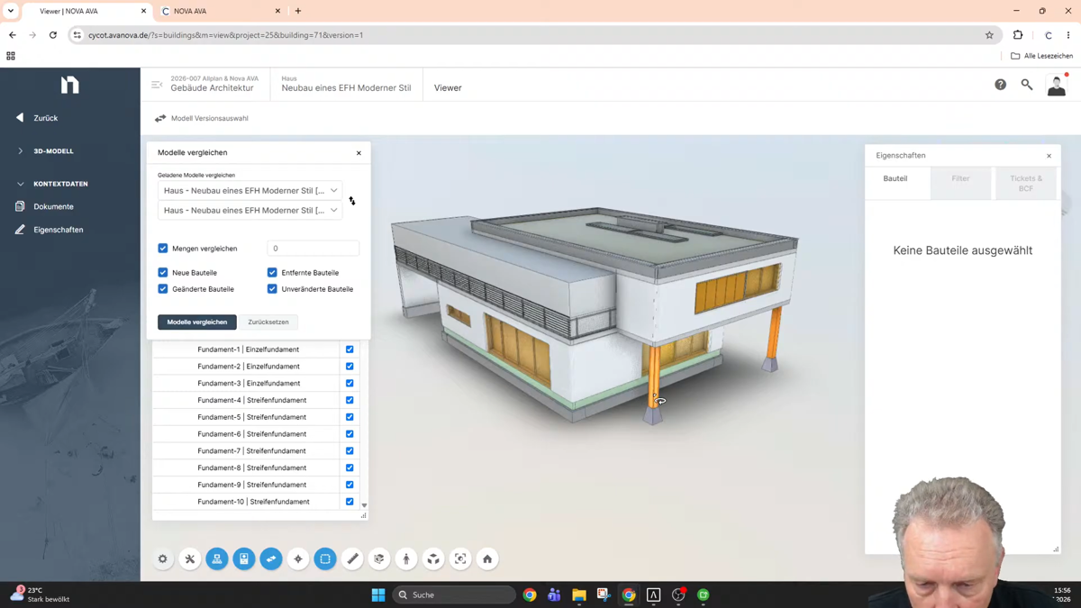Uncheck Unveränderte Bauteile checkbox
Image resolution: width=1081 pixels, height=608 pixels.
tap(272, 289)
